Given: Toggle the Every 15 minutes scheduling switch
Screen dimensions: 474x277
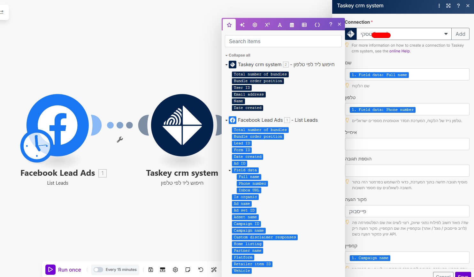Looking at the screenshot, I should (98, 270).
